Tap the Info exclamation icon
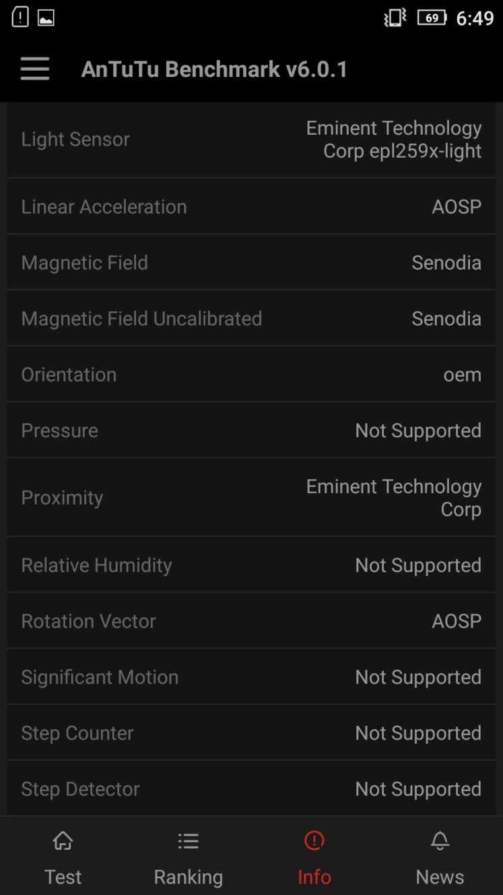503x895 pixels. pyautogui.click(x=314, y=840)
